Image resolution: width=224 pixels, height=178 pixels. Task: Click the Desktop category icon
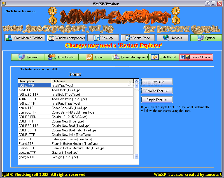(x=97, y=38)
